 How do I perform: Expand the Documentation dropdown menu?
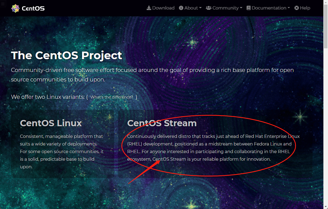coord(271,8)
